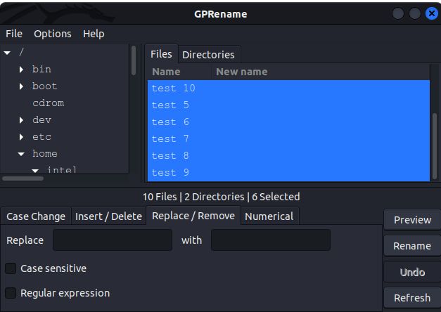Expand the bin folder tree arrow

[22, 70]
